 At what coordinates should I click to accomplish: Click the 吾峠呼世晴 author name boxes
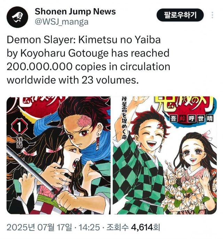pos(192,119)
